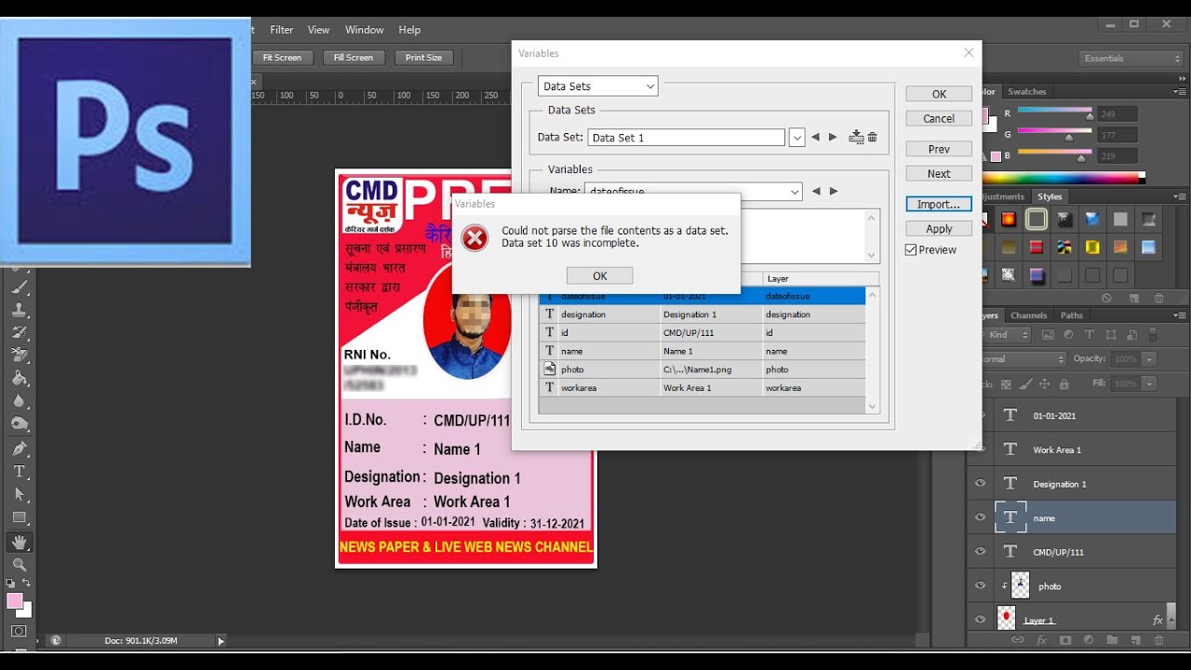Hide the name text layer
Viewport: 1191px width, 670px height.
click(980, 517)
